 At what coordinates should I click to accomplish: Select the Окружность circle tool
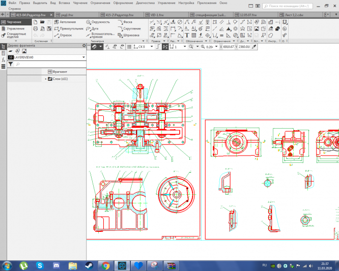pyautogui.click(x=100, y=22)
